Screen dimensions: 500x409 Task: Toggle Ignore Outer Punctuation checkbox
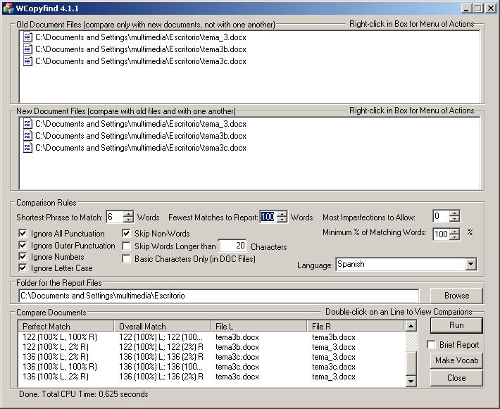pos(23,245)
